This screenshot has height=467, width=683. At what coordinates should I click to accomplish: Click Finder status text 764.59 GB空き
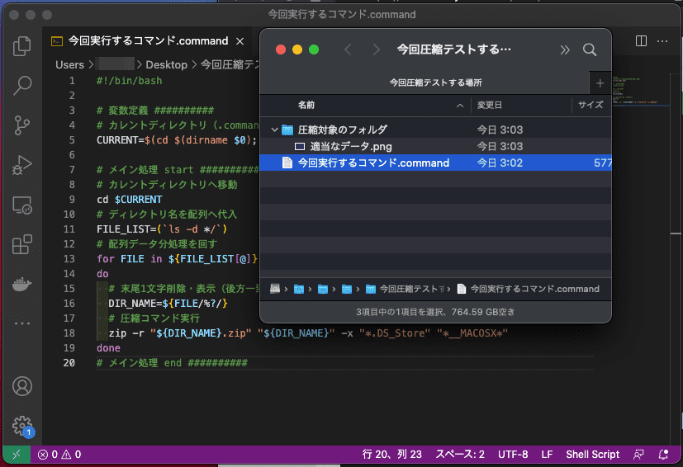(483, 312)
